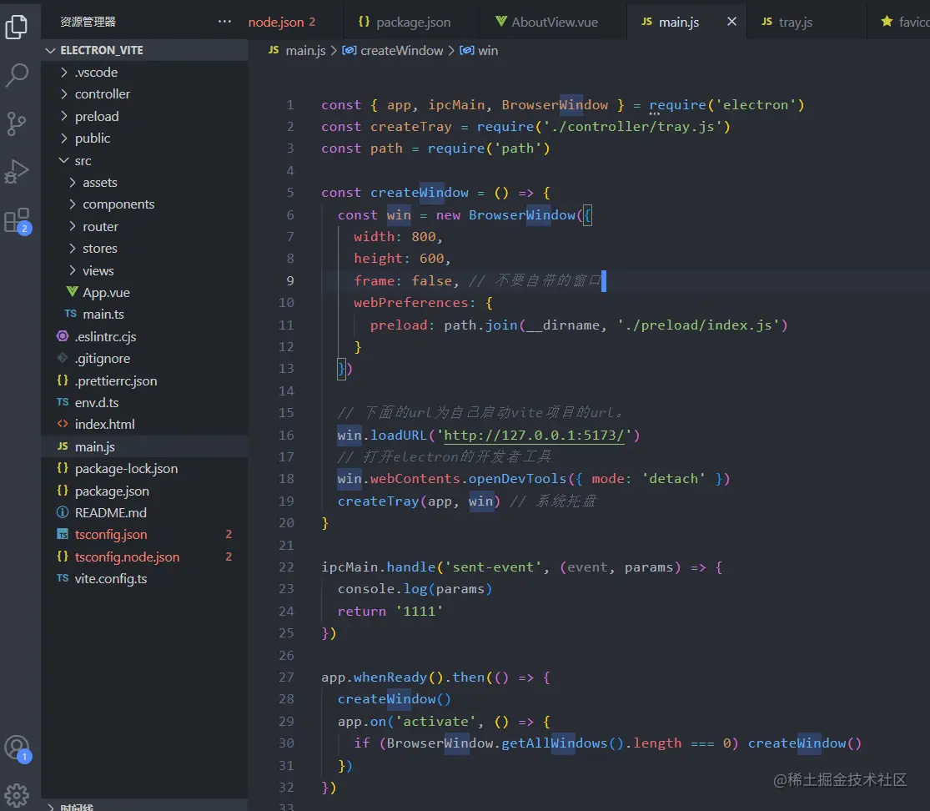The height and width of the screenshot is (811, 930).
Task: Open the Accounts icon
Action: [17, 748]
